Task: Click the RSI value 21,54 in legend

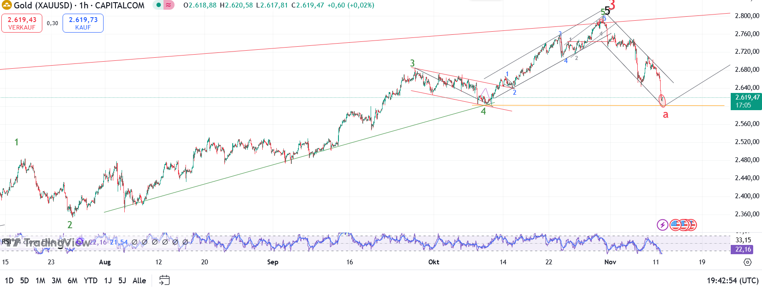Action: pos(119,242)
